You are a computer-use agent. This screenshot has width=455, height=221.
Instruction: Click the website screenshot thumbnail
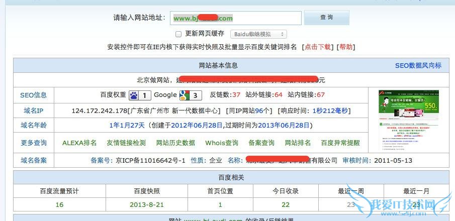click(x=409, y=120)
